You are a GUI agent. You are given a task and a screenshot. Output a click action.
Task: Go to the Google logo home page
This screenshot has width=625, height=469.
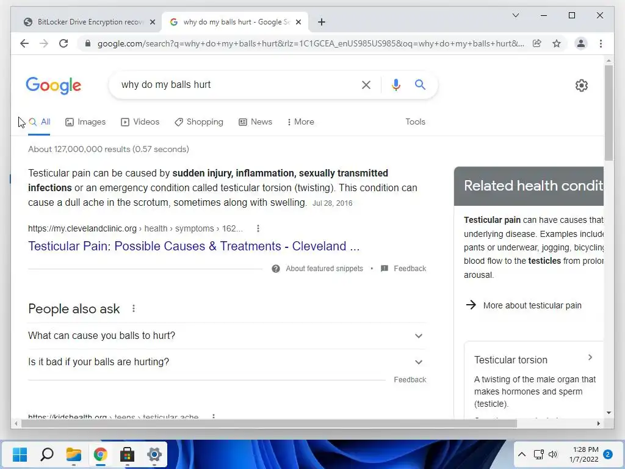[54, 85]
